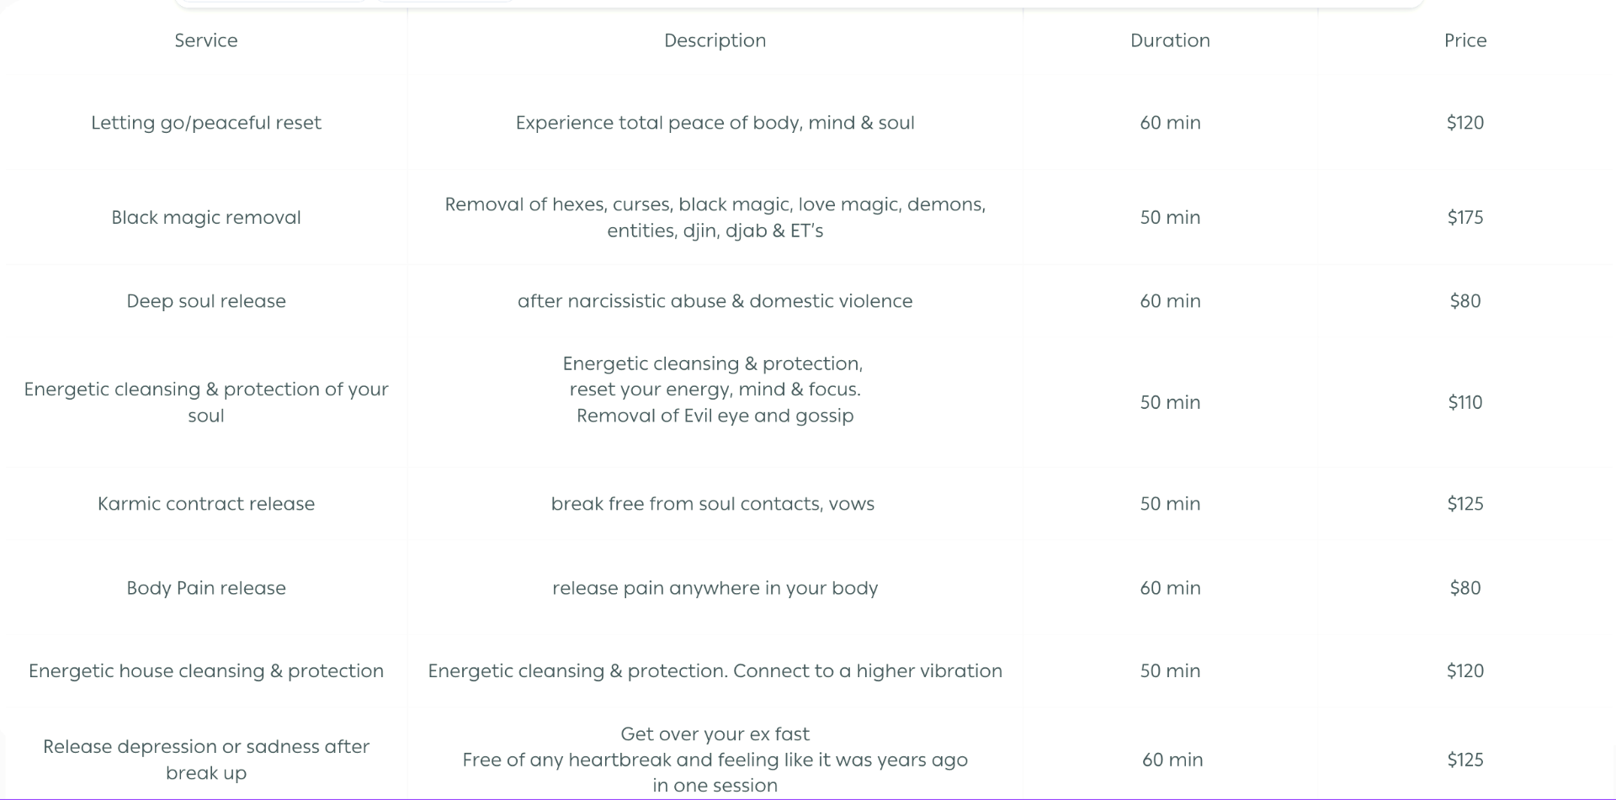The image size is (1616, 800).
Task: Select the Black magic removal service
Action: tap(206, 218)
